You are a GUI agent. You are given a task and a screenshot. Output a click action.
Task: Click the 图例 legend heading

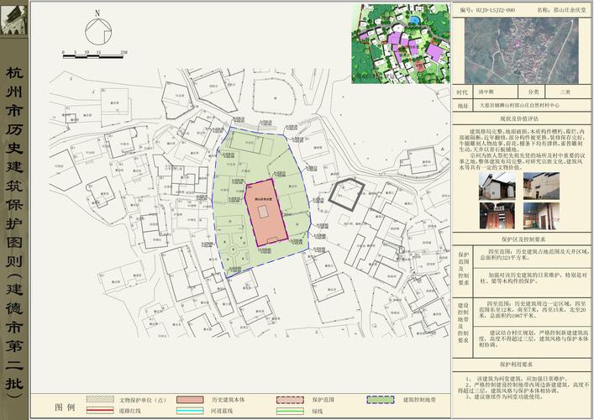pyautogui.click(x=65, y=407)
